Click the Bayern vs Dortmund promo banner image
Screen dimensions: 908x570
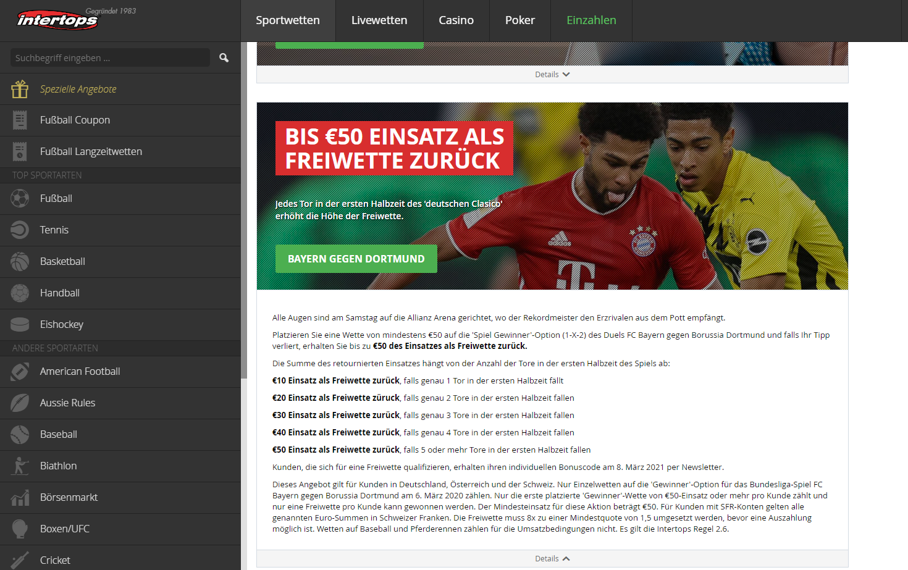point(552,196)
